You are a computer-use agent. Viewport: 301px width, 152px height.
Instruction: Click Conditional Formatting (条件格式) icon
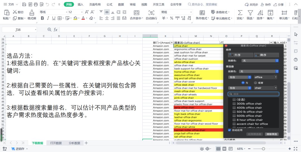click(x=202, y=13)
